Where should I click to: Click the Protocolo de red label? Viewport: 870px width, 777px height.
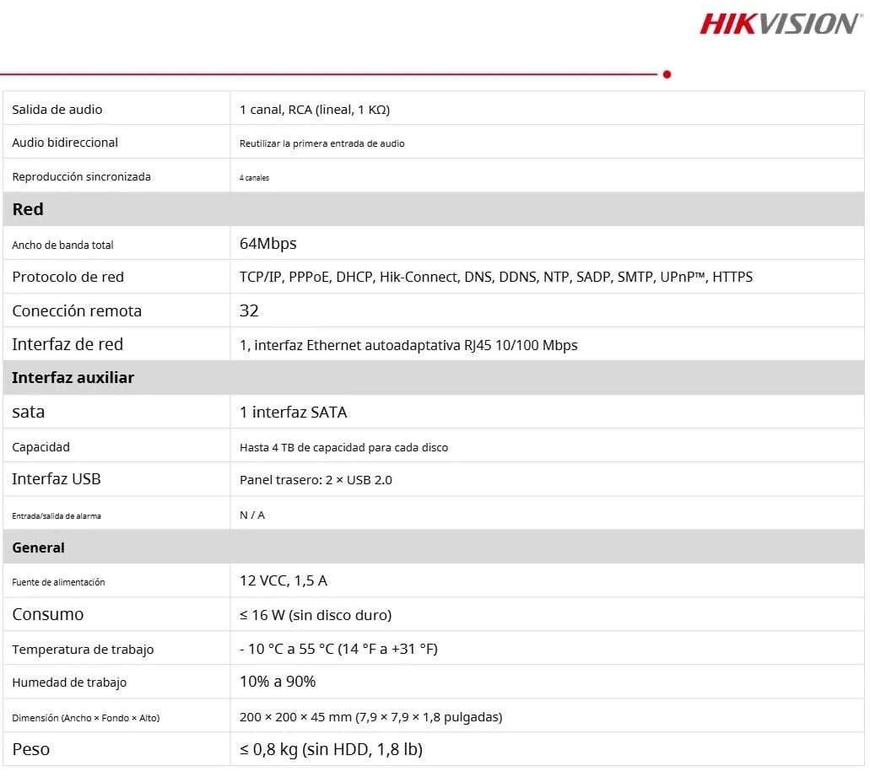68,277
